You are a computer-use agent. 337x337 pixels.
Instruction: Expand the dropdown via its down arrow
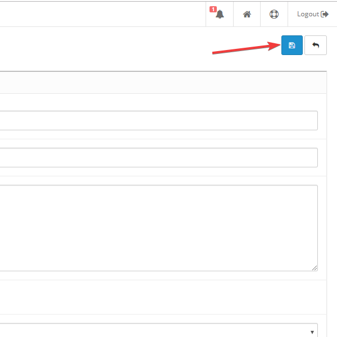[312, 332]
